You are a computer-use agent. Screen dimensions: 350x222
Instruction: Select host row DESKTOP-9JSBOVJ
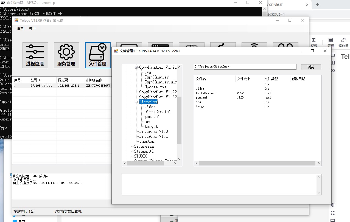click(62, 86)
